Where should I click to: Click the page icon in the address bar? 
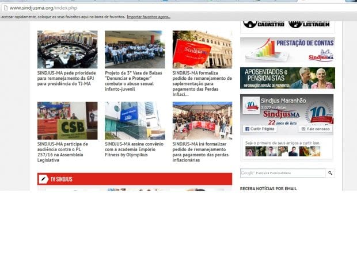(x=6, y=8)
